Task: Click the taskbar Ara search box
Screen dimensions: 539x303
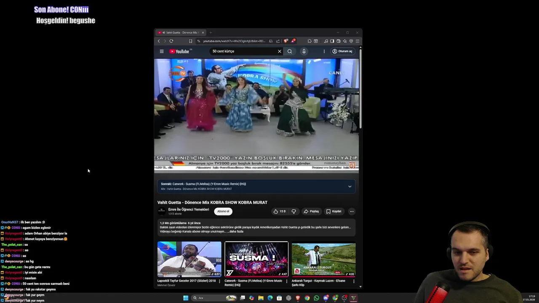Action: 214,298
